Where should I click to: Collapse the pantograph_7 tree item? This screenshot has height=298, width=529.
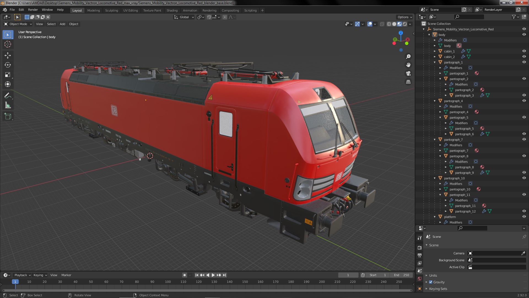[435, 140]
